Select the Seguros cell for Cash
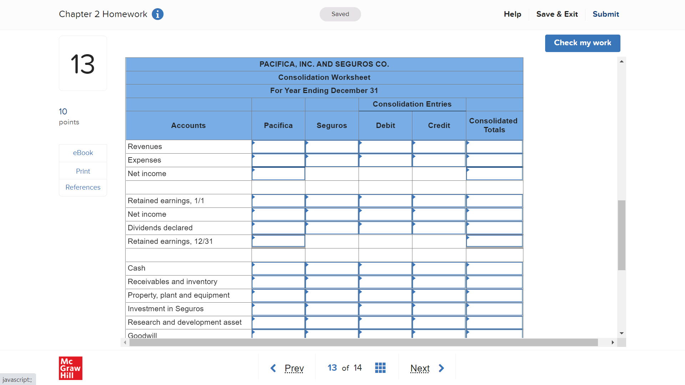 coord(332,268)
